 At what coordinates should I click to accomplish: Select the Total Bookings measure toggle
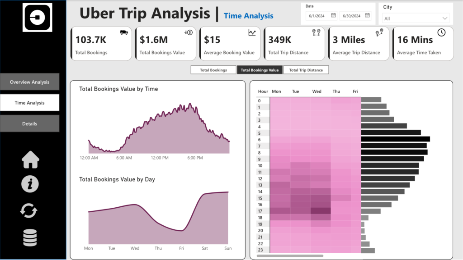click(x=213, y=70)
